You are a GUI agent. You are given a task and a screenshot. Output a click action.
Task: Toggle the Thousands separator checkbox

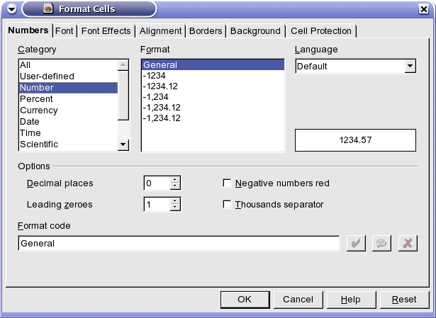pos(228,205)
